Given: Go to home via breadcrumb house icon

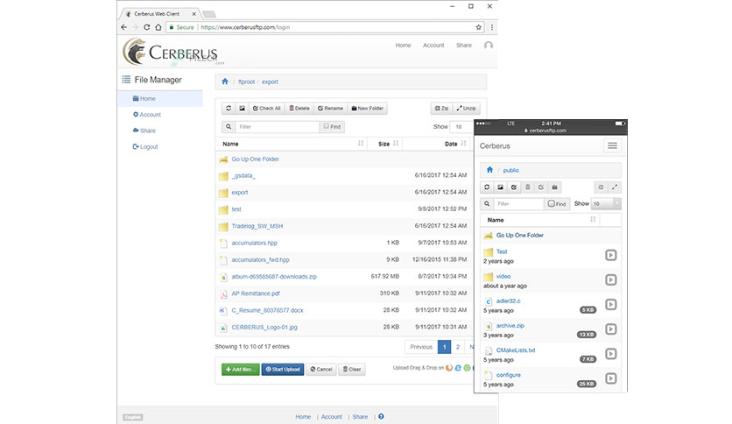Looking at the screenshot, I should point(225,81).
